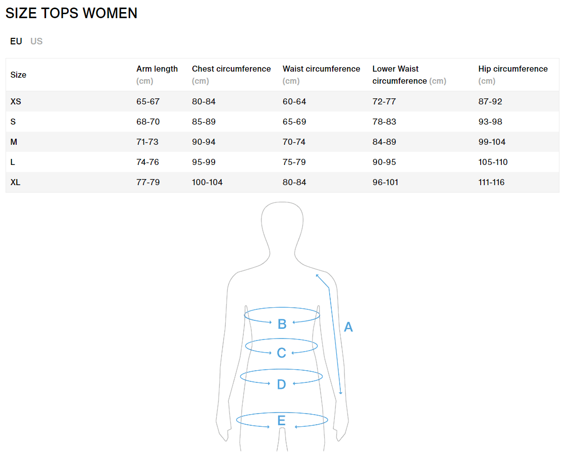Click the 93-98 hip value for S

(x=490, y=122)
